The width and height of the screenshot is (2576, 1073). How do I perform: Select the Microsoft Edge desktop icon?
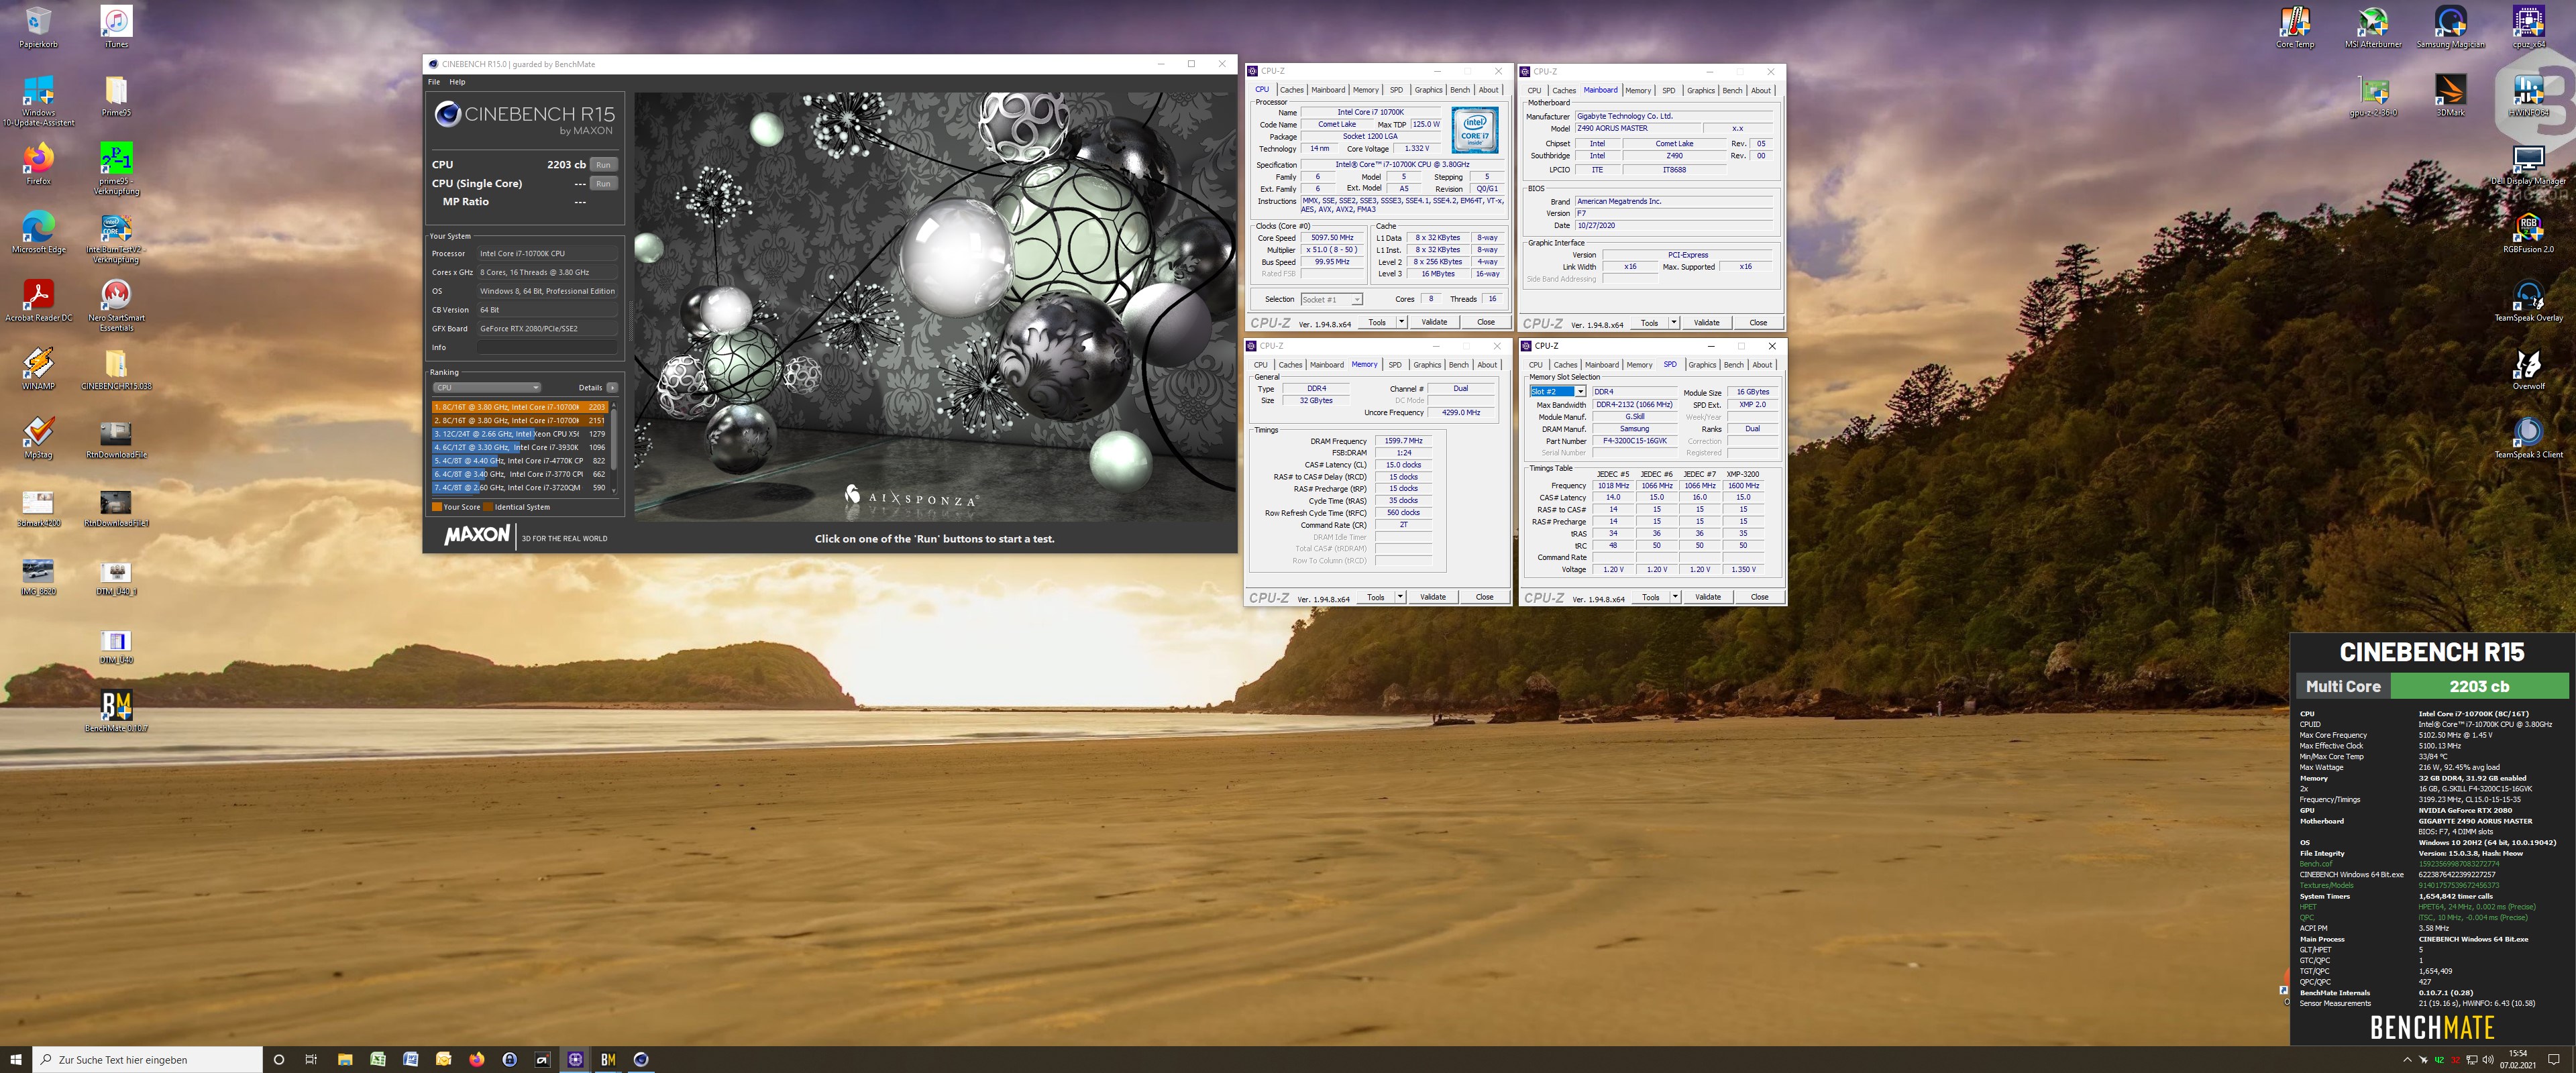click(38, 233)
